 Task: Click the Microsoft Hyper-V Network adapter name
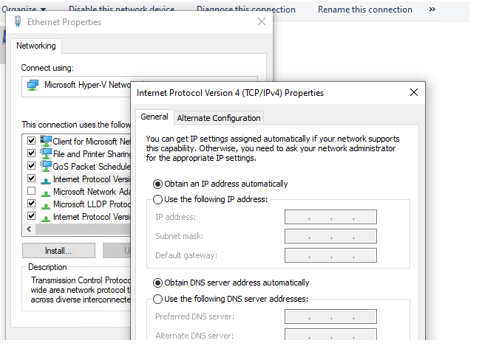click(87, 84)
